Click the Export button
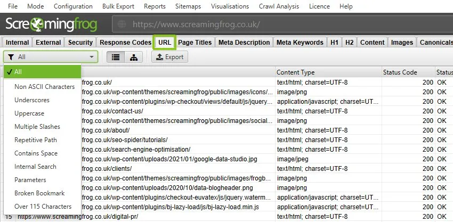 168,57
